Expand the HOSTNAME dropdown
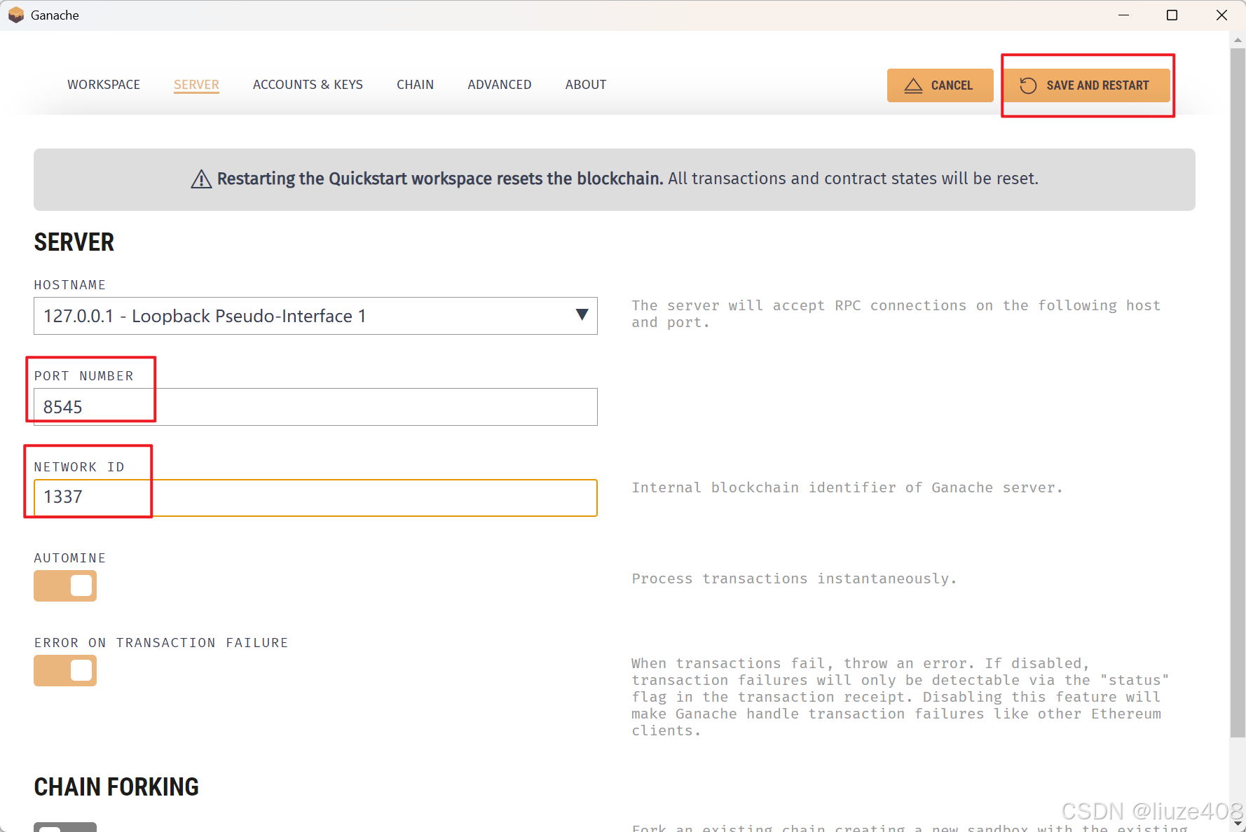Screen dimensions: 1246x832 [x=315, y=316]
